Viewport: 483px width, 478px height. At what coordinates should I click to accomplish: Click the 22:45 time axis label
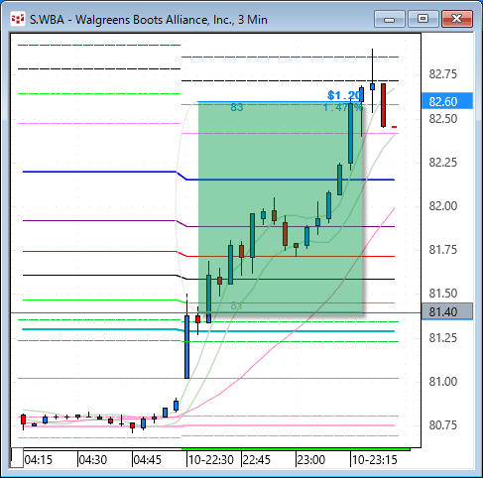click(257, 460)
